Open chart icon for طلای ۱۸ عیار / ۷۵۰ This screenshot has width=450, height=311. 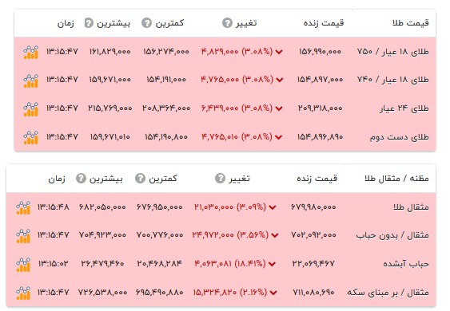(x=30, y=52)
